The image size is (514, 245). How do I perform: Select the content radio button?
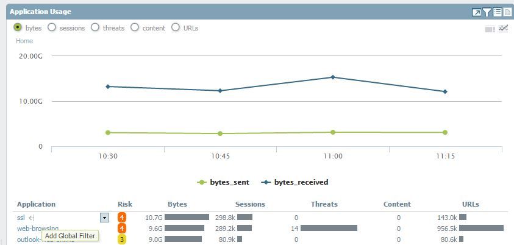(x=135, y=27)
